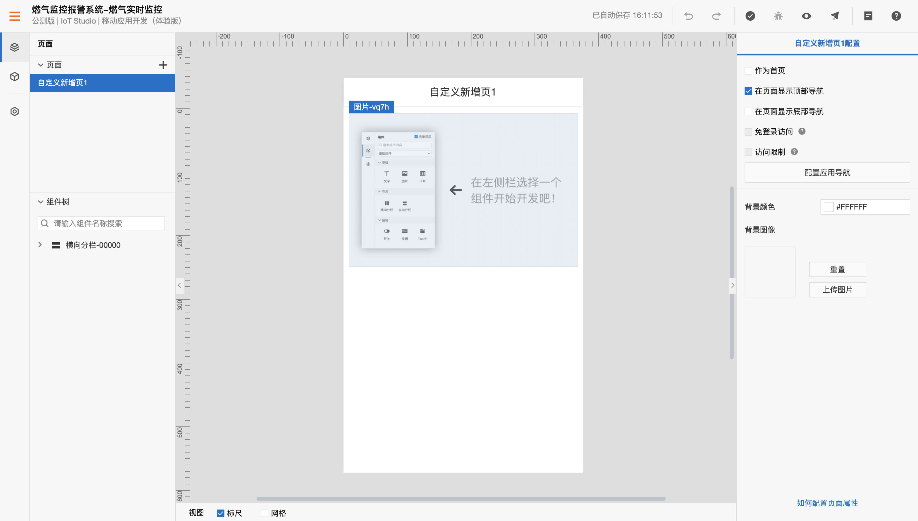Click the redo arrow icon
Screen dimensions: 918x521
click(717, 16)
